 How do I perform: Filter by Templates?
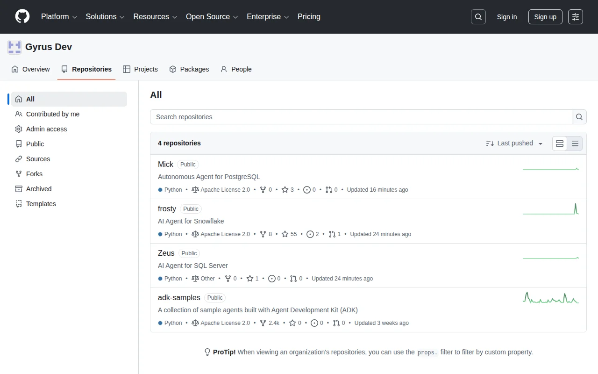coord(69,204)
